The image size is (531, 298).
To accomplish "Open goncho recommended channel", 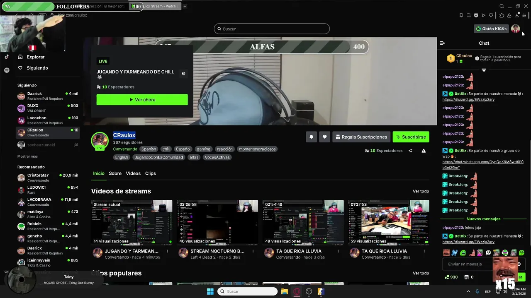I will coord(47,238).
